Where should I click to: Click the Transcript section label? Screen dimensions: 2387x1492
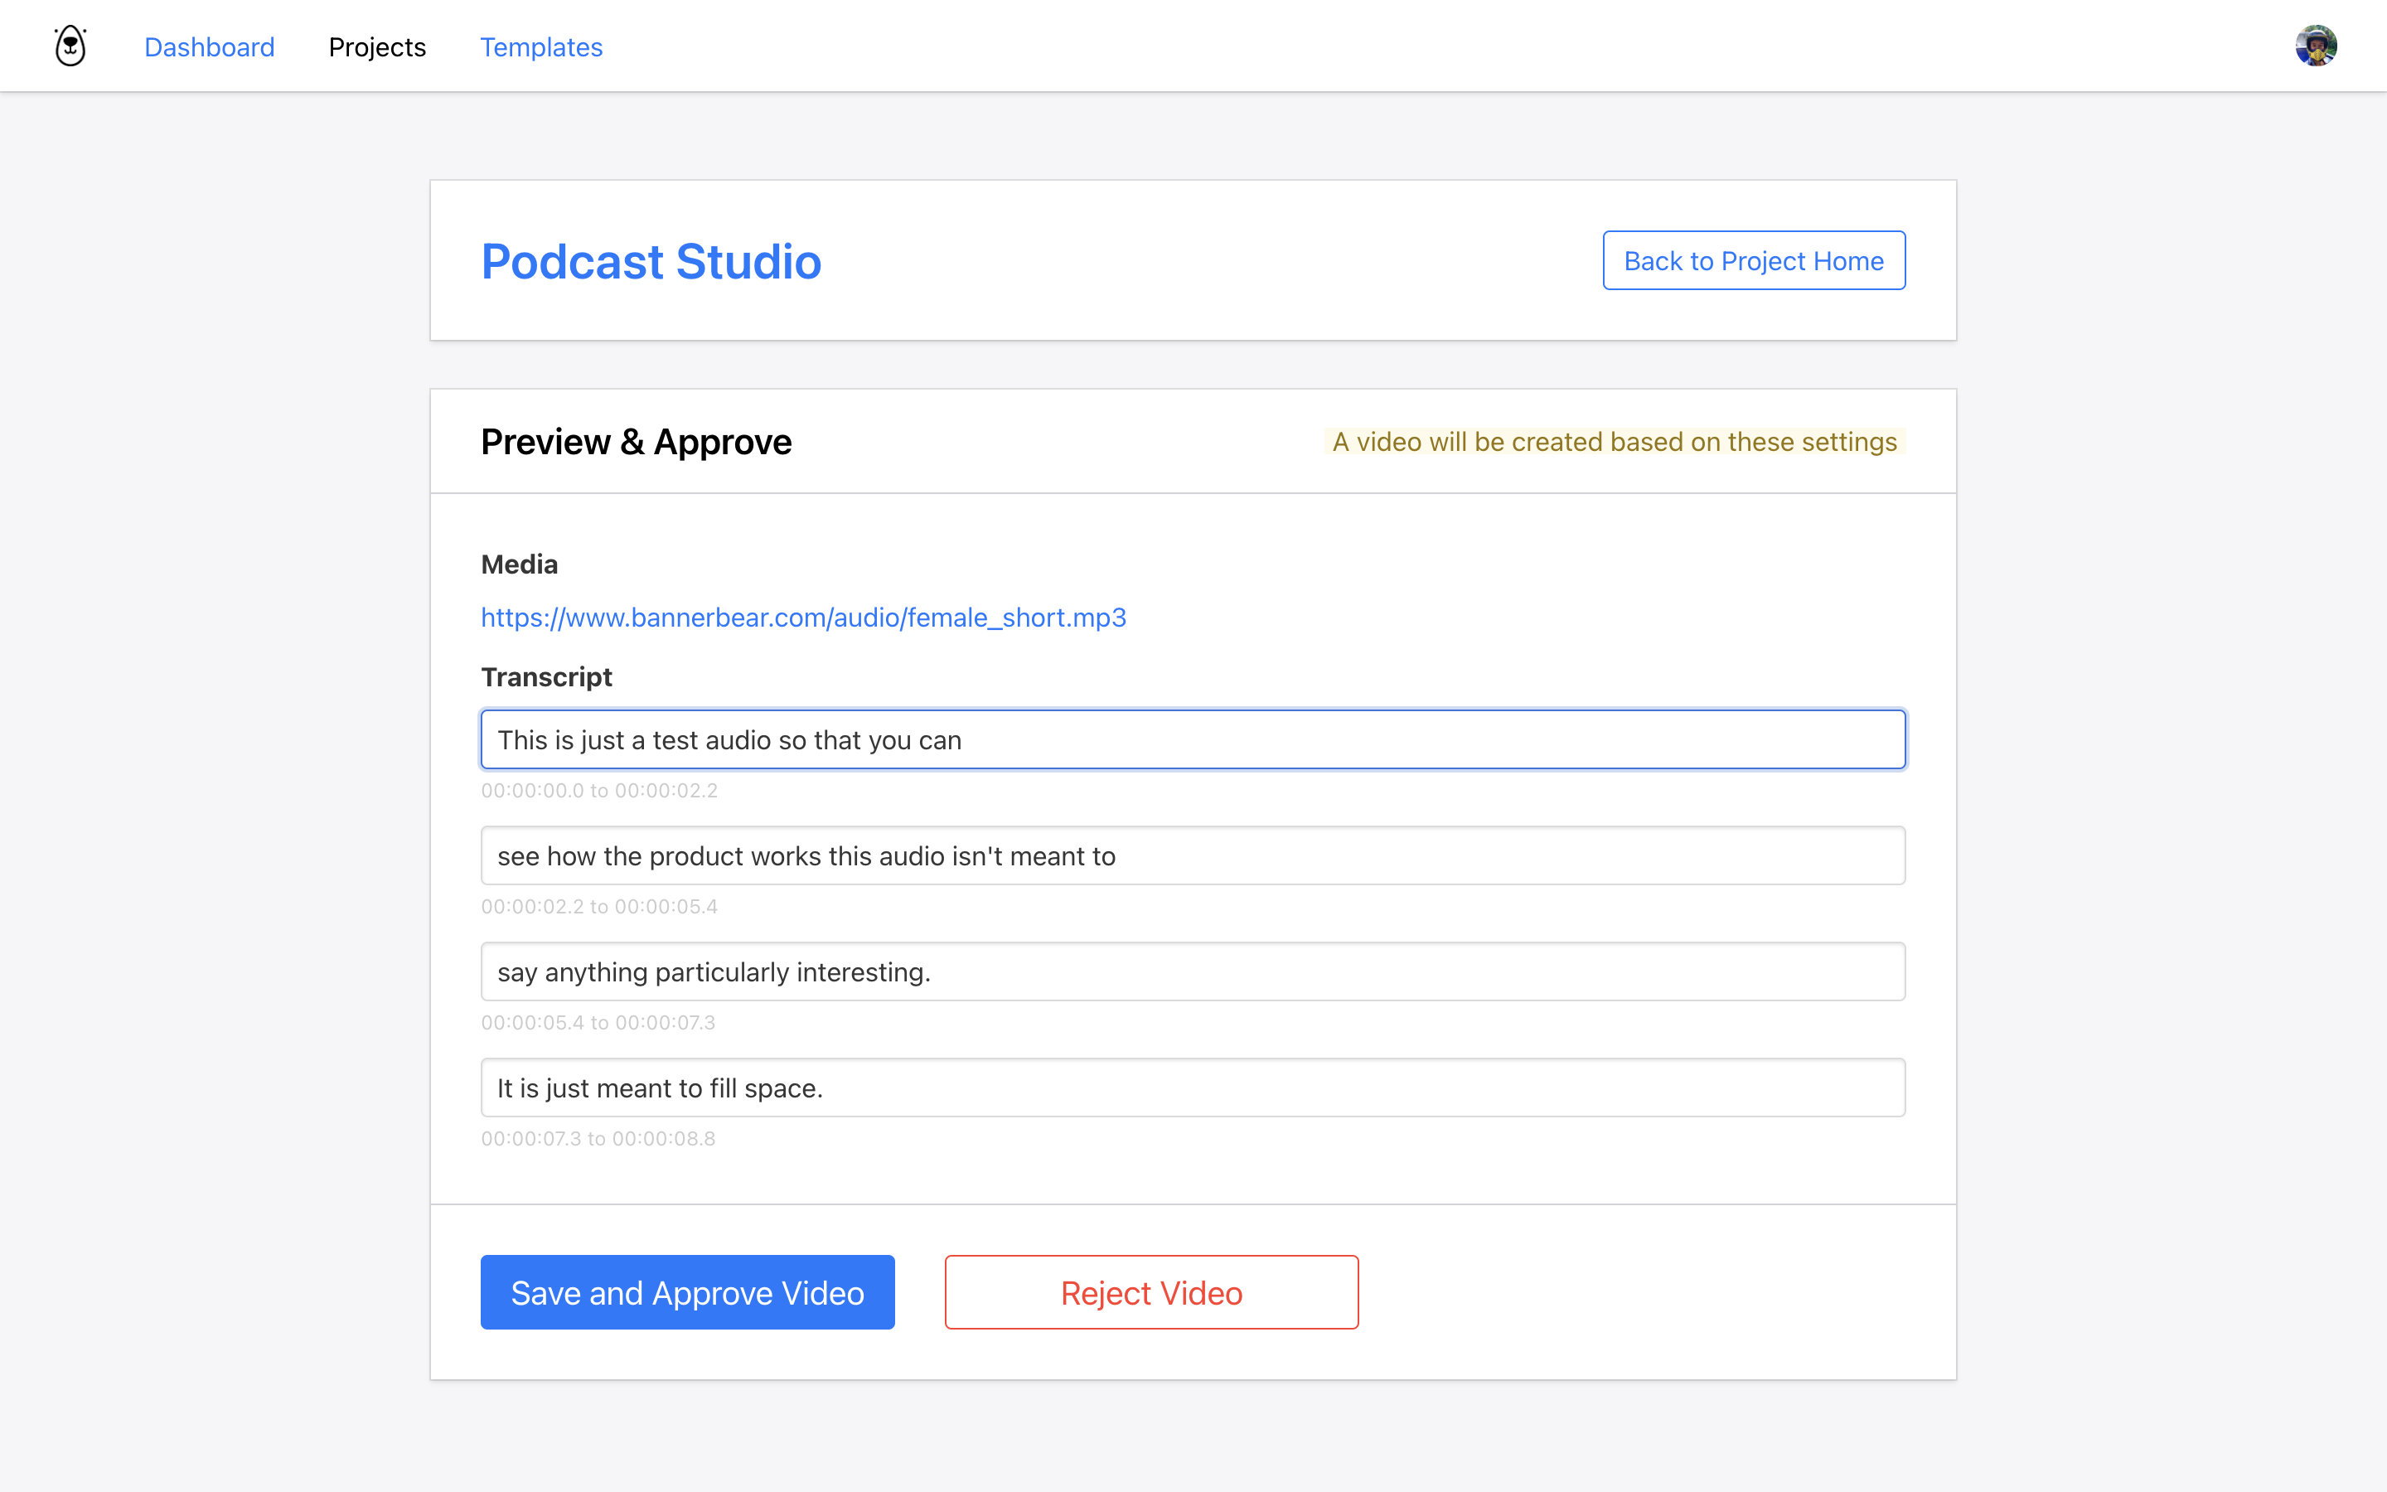click(x=546, y=677)
